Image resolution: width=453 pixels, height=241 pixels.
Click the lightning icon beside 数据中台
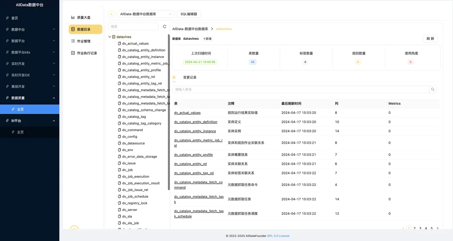click(x=7, y=29)
